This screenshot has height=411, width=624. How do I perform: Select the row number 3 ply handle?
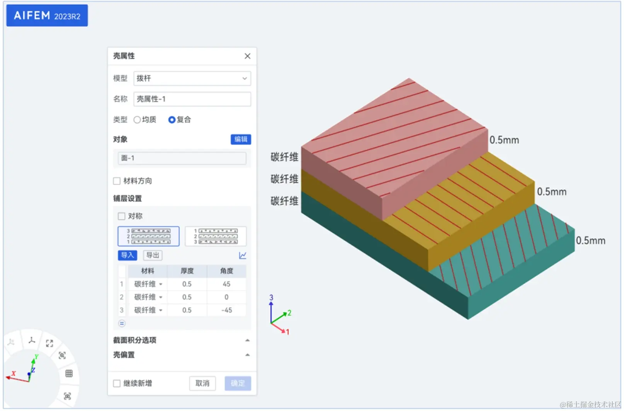click(122, 310)
